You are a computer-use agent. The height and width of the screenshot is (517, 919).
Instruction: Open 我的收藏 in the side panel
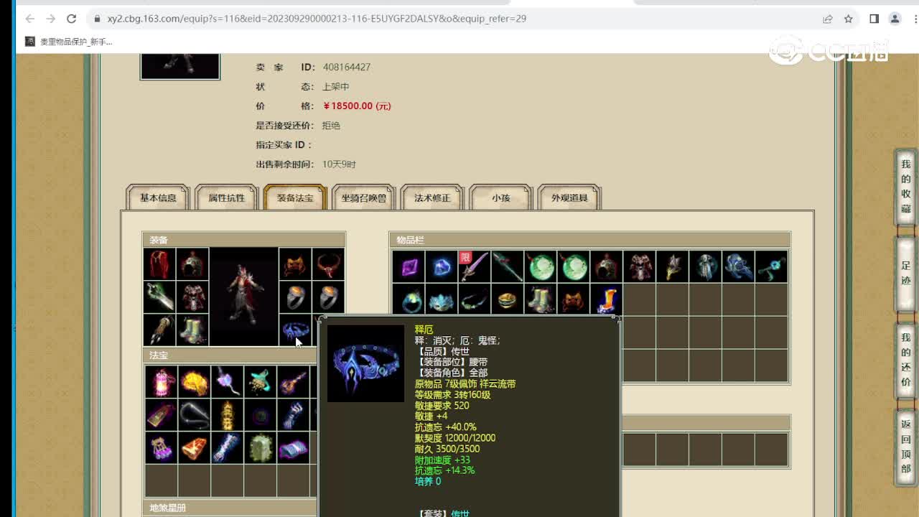tap(905, 186)
